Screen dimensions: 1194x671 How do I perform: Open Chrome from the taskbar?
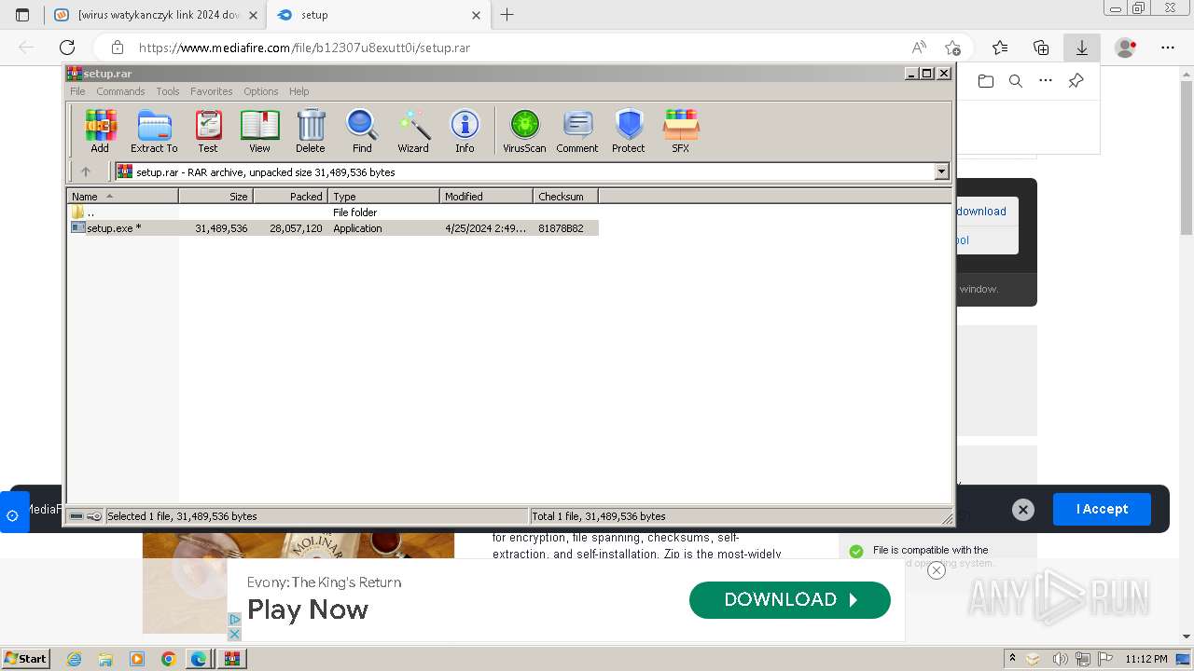click(169, 659)
